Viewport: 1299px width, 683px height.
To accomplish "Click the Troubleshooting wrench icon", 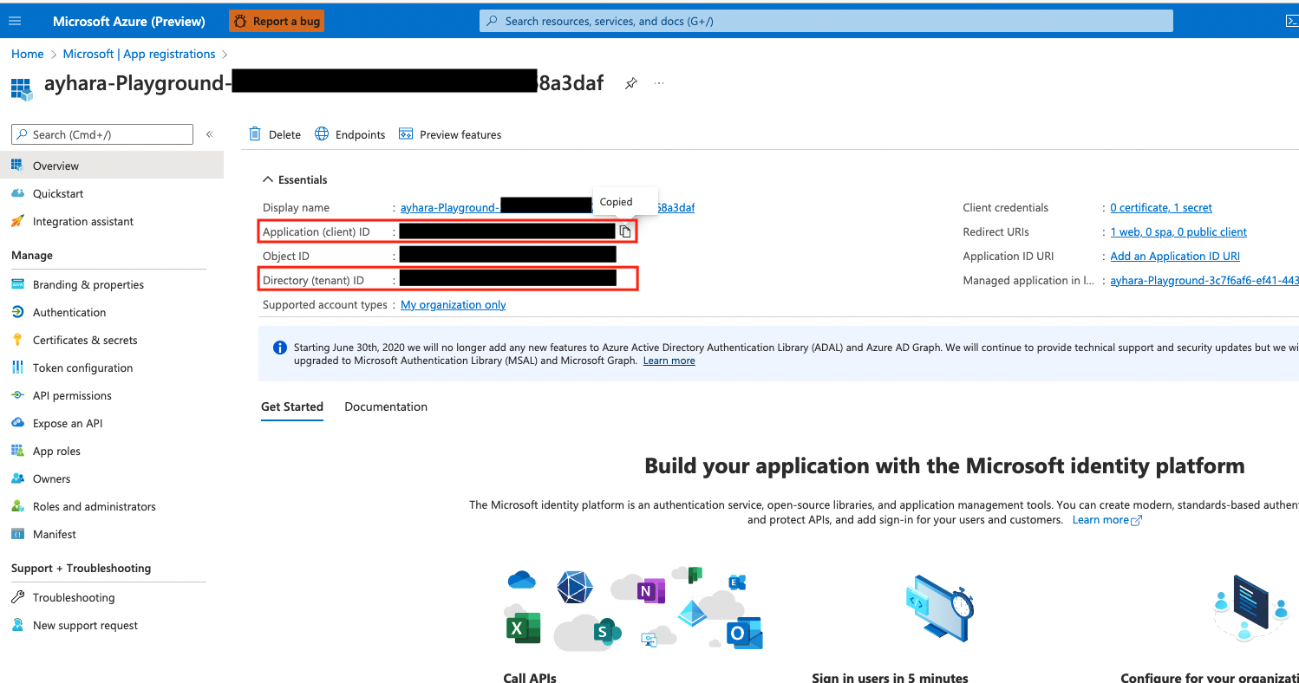I will click(x=17, y=597).
